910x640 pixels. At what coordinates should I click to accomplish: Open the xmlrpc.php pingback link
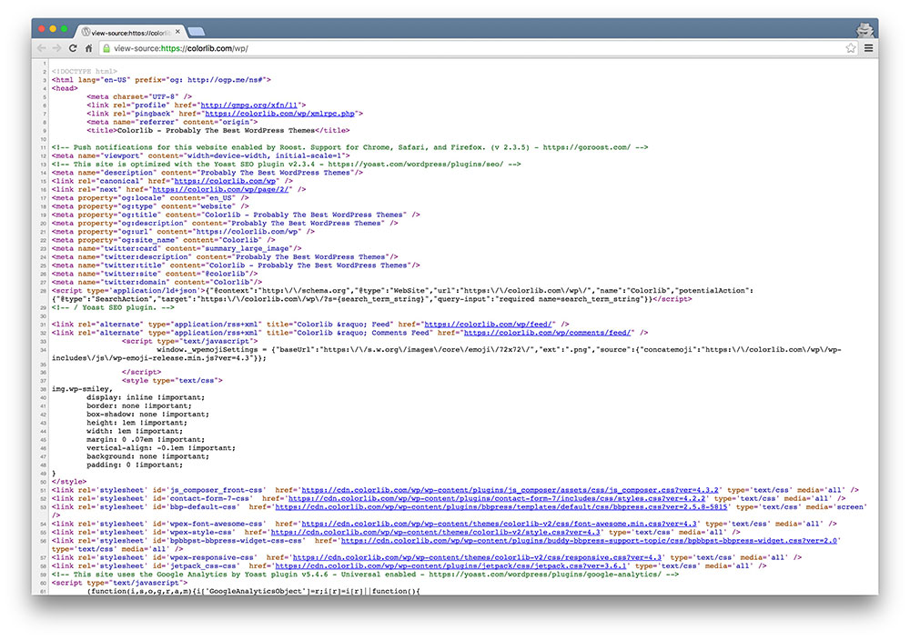281,114
